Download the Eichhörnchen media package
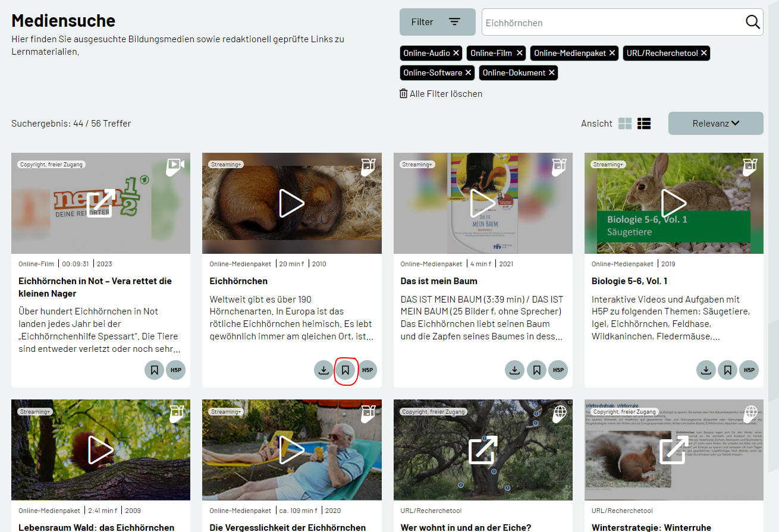 pyautogui.click(x=323, y=370)
